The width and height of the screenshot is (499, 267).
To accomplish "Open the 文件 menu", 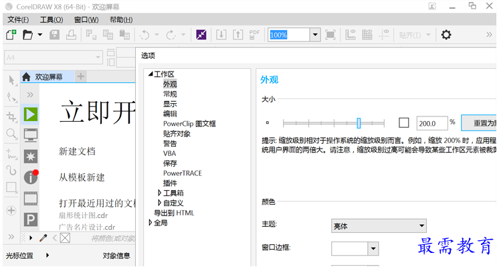I will point(18,19).
